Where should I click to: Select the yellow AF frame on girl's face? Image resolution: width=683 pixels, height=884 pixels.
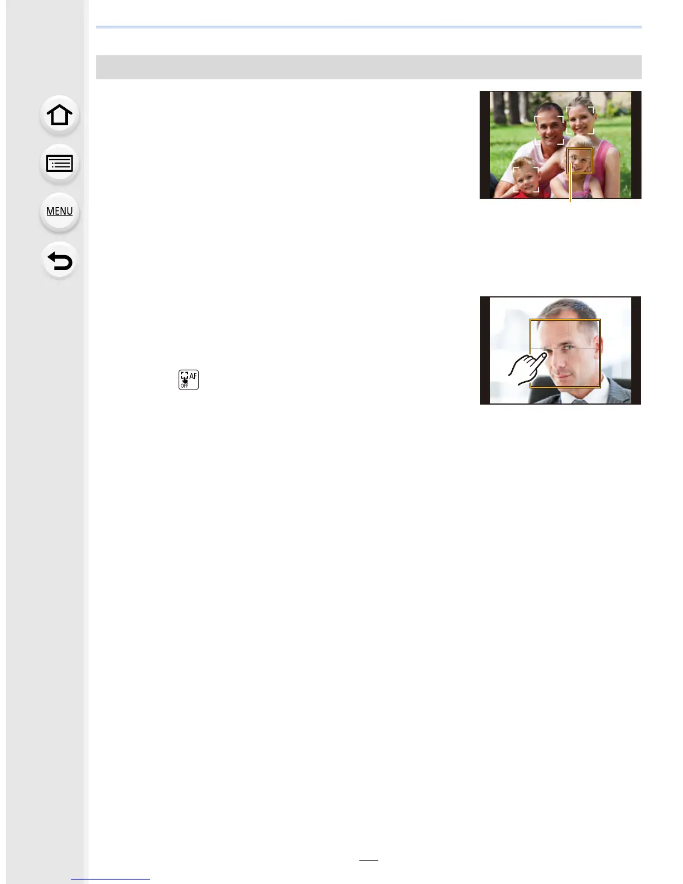(580, 161)
